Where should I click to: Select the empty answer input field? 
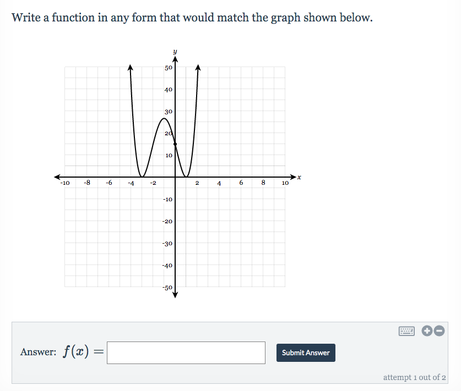point(186,352)
